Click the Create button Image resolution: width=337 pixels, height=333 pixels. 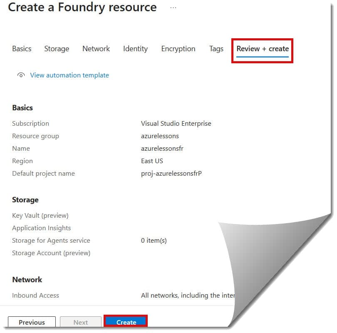click(x=126, y=322)
